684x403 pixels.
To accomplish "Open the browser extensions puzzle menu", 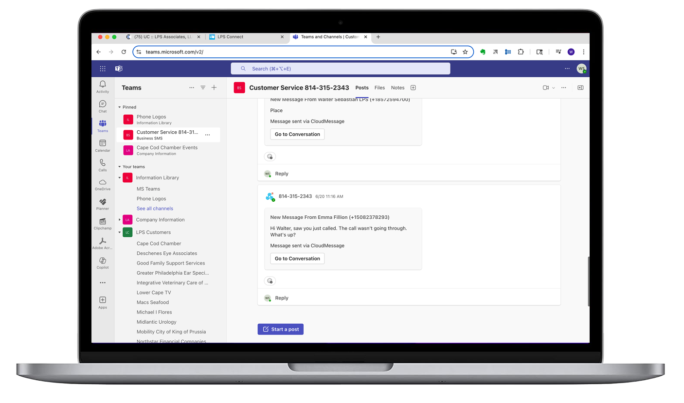I will (x=521, y=52).
